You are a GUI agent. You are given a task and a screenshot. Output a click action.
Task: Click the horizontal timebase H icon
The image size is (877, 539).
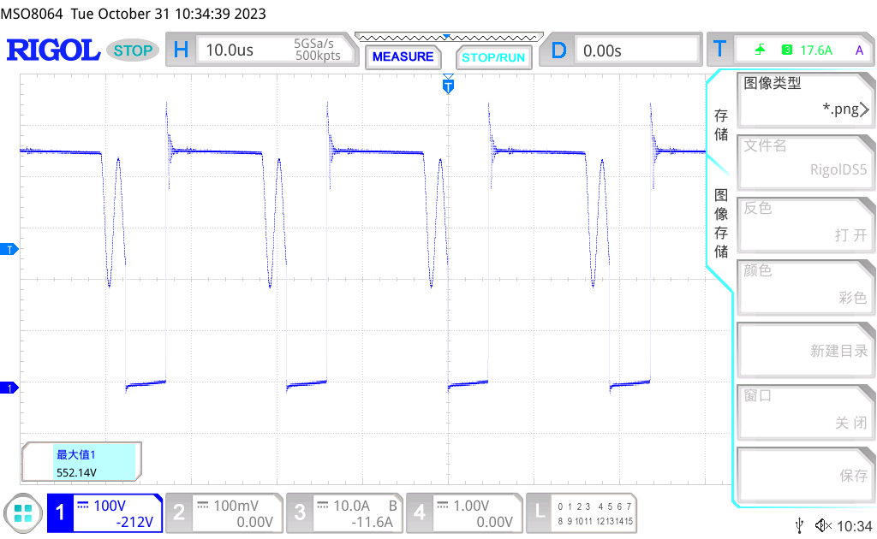pyautogui.click(x=181, y=50)
